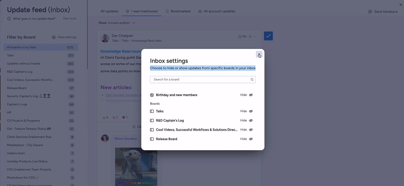404x186 pixels.
Task: Click the Send feedback megaphone icon
Action: coord(370,12)
